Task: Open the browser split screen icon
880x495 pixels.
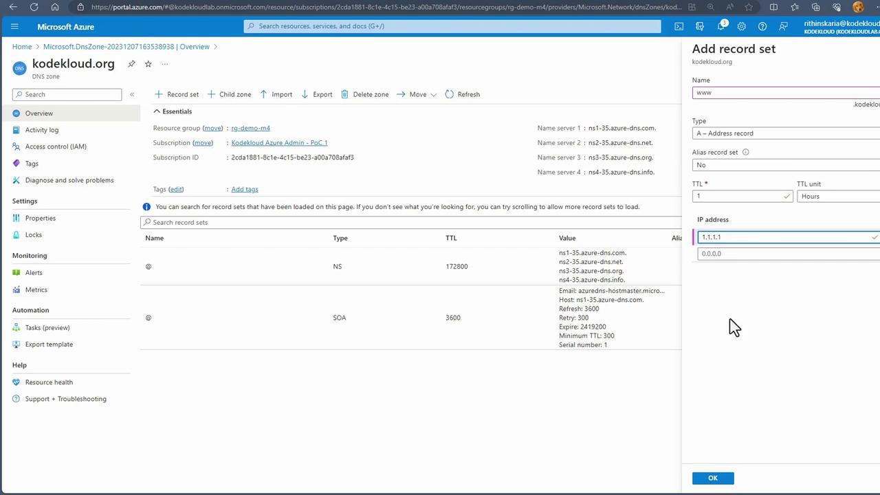Action: point(774,7)
